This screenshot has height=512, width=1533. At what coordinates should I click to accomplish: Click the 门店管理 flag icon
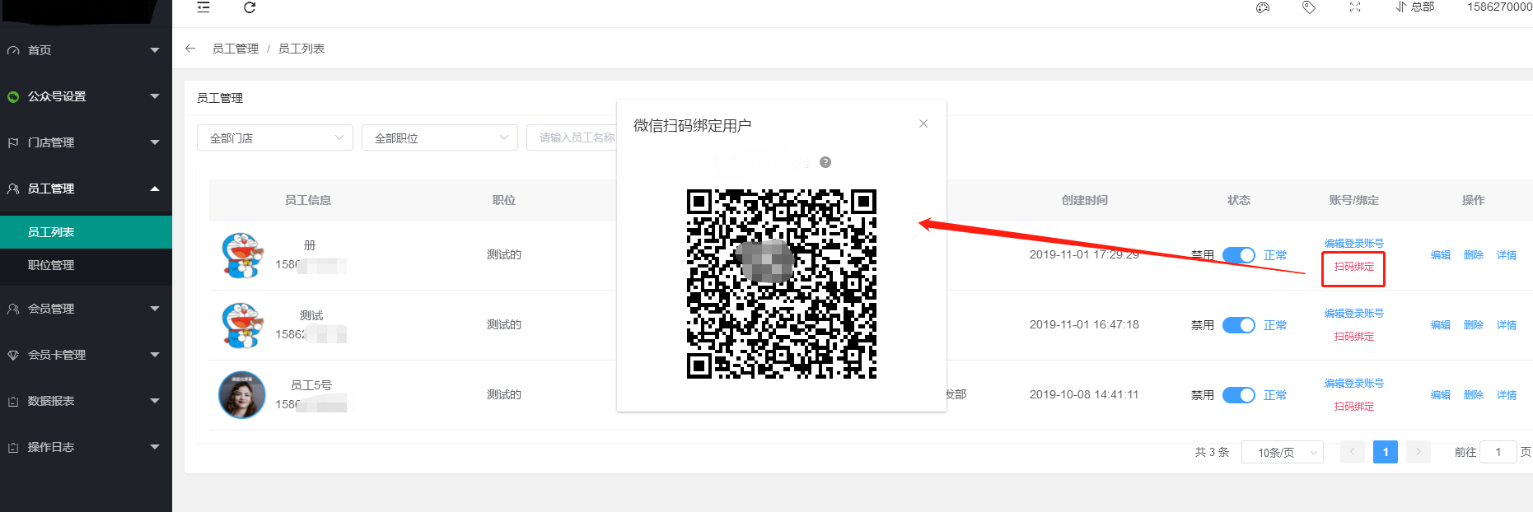click(13, 142)
